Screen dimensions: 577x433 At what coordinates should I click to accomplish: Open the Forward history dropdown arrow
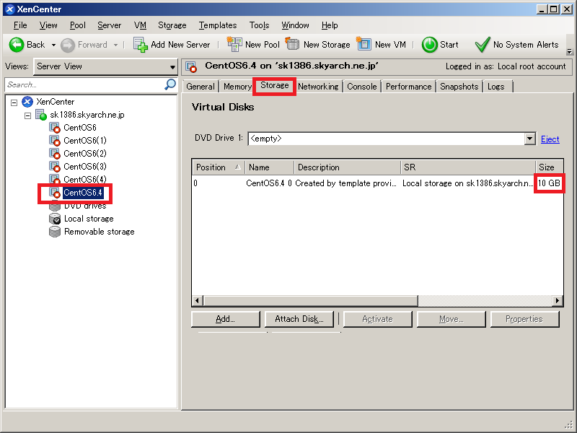[x=115, y=45]
